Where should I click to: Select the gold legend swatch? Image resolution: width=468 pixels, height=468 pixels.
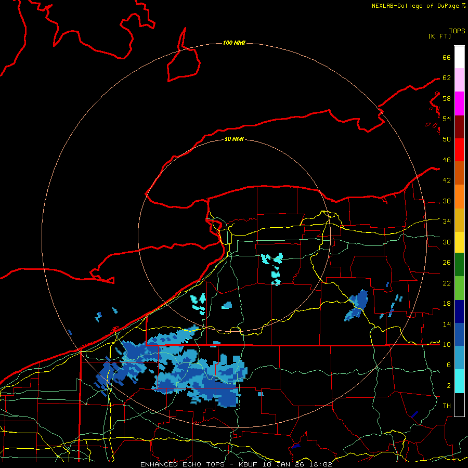(x=459, y=220)
